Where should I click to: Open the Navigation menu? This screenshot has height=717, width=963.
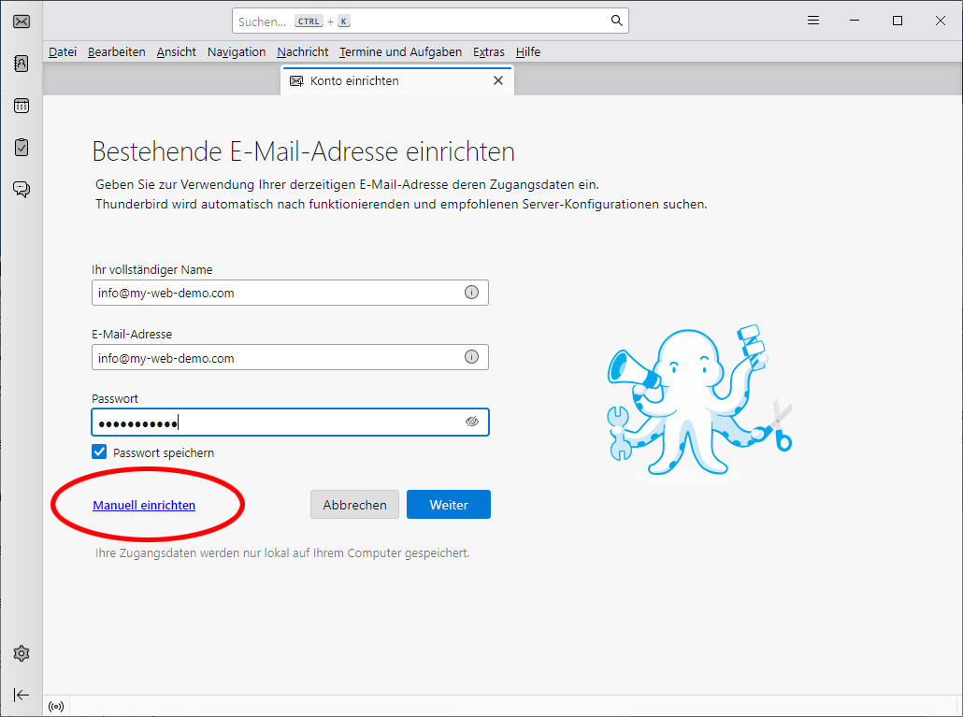click(x=237, y=52)
